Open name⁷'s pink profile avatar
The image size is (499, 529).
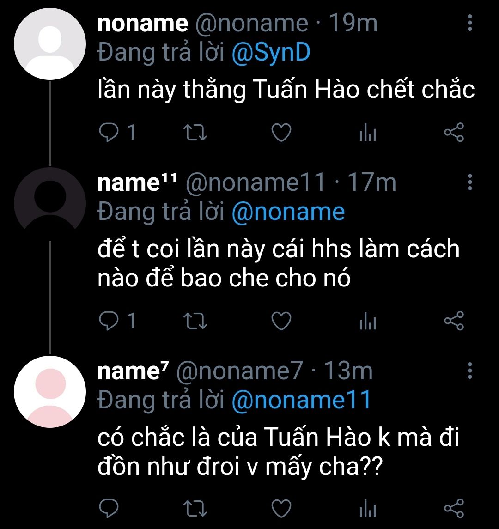(x=50, y=391)
